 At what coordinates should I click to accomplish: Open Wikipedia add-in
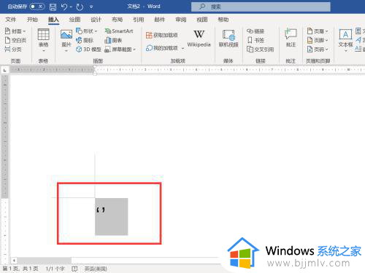point(199,39)
